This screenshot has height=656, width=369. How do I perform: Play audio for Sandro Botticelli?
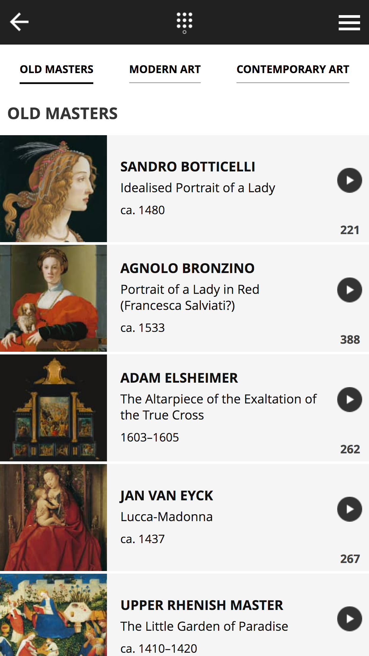(x=349, y=180)
